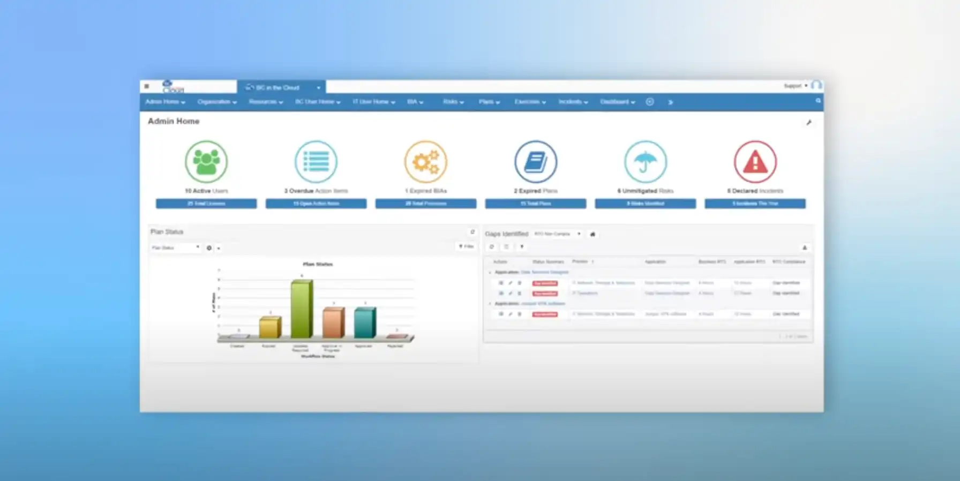
Task: Click the download icon in Gaps Identified panel
Action: pyautogui.click(x=805, y=247)
